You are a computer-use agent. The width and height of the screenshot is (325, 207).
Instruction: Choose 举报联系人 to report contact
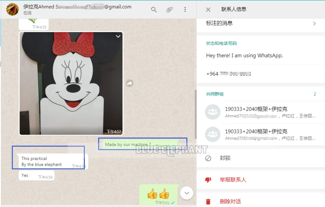tap(261, 180)
